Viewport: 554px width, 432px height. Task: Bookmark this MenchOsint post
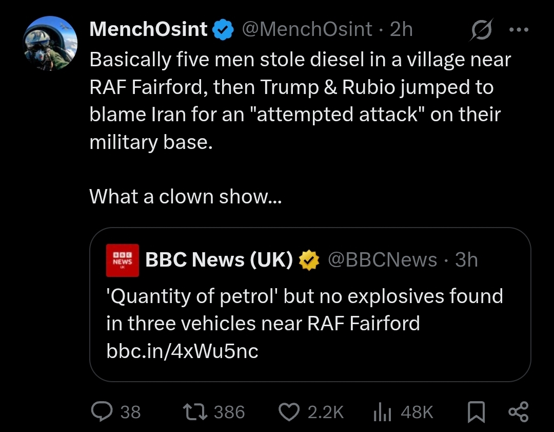point(476,412)
